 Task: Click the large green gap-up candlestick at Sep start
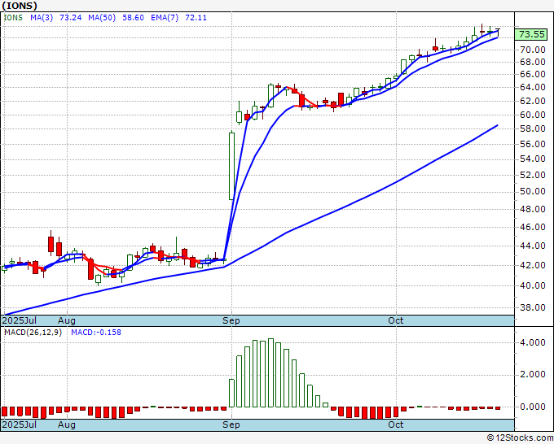[x=231, y=166]
